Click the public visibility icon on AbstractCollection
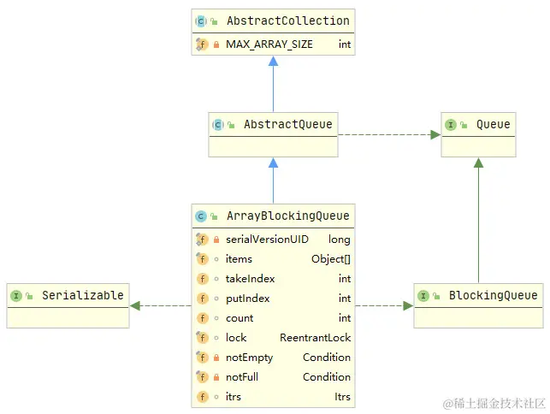The width and height of the screenshot is (550, 414). coord(214,21)
